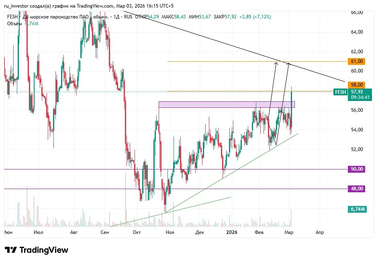
Task: Click the Апр month label on the time axis
Action: point(320,232)
